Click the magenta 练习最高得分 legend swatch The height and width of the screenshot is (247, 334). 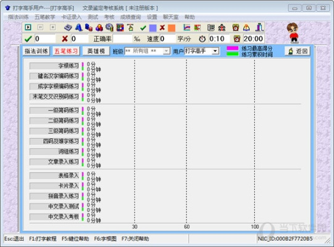click(232, 48)
